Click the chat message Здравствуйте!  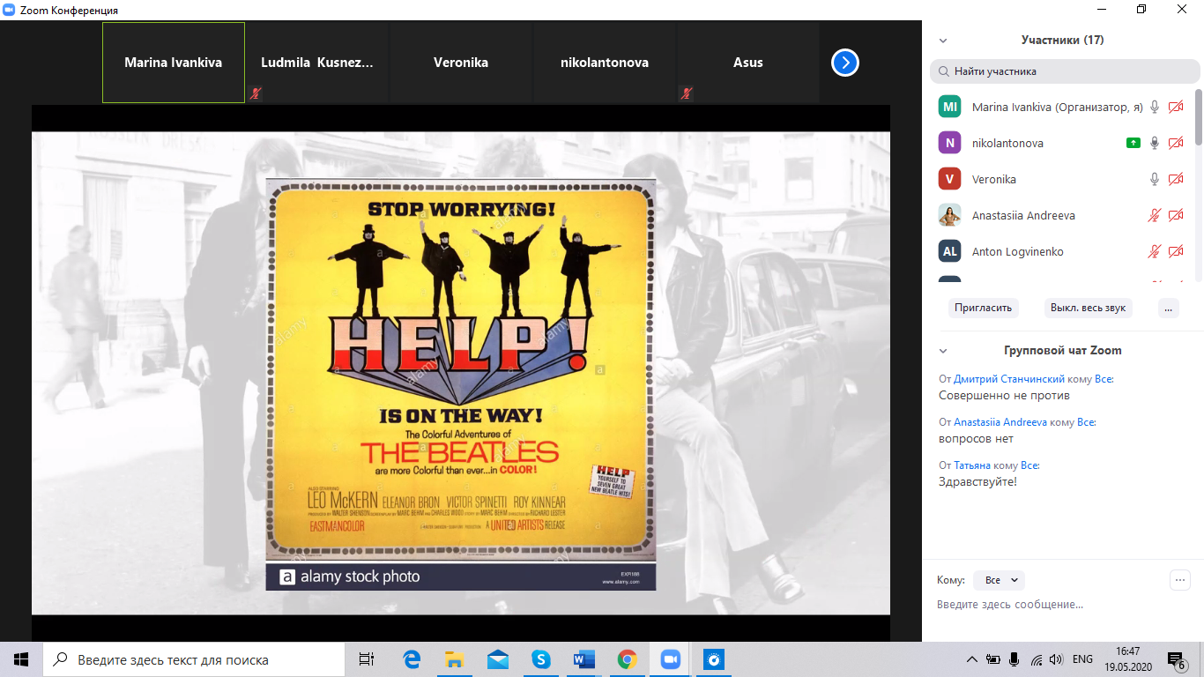pyautogui.click(x=977, y=482)
